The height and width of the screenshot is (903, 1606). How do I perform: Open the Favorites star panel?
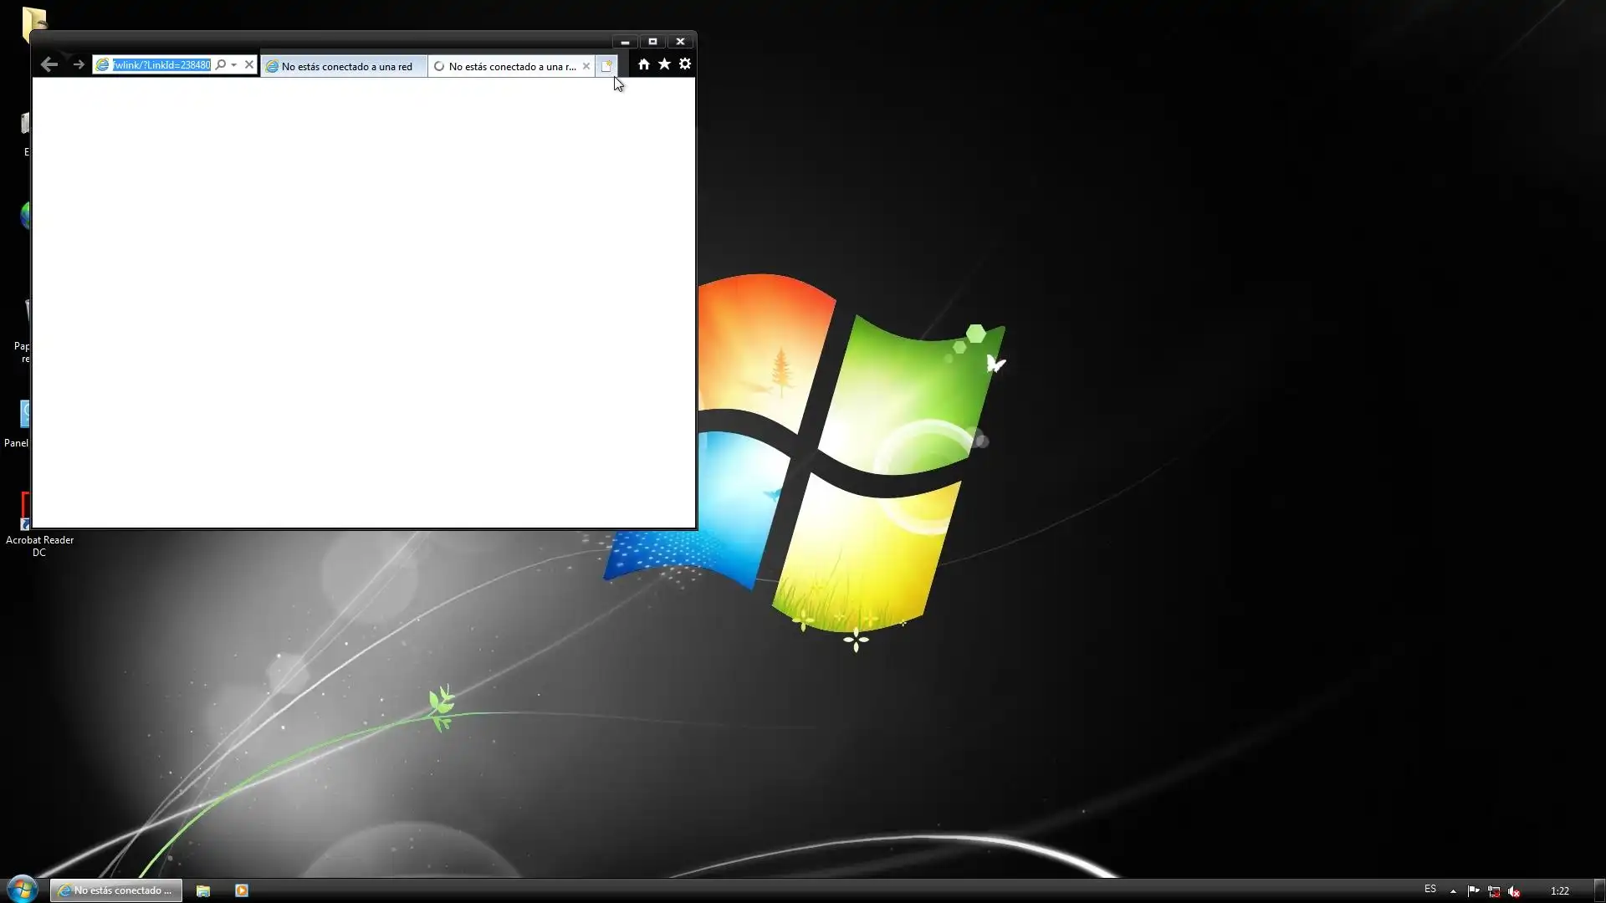pos(664,64)
